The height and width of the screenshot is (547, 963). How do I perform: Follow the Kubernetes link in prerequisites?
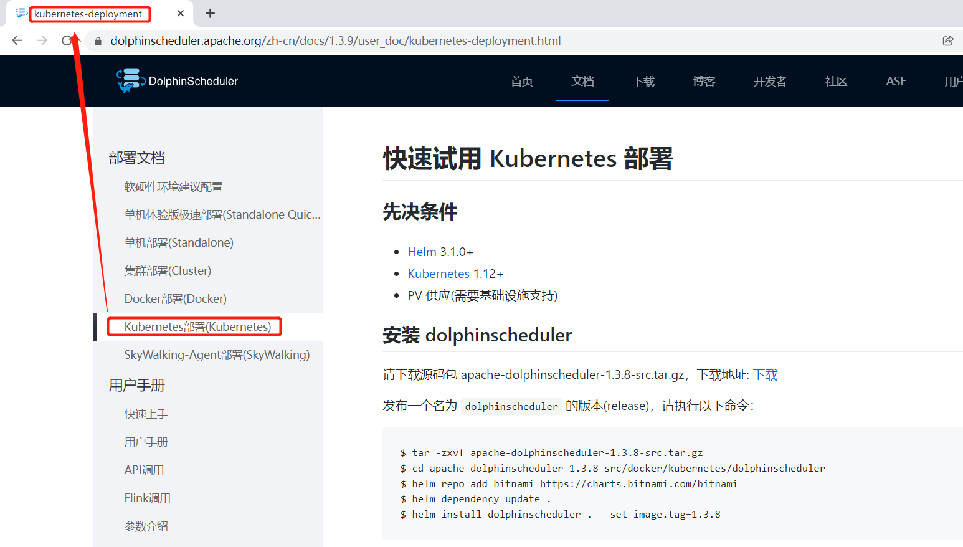(439, 273)
